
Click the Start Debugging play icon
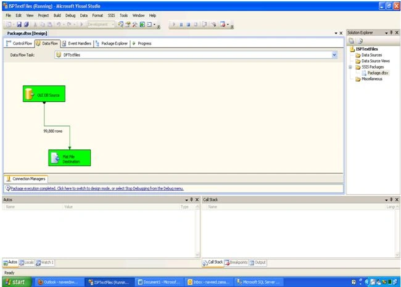pyautogui.click(x=174, y=24)
